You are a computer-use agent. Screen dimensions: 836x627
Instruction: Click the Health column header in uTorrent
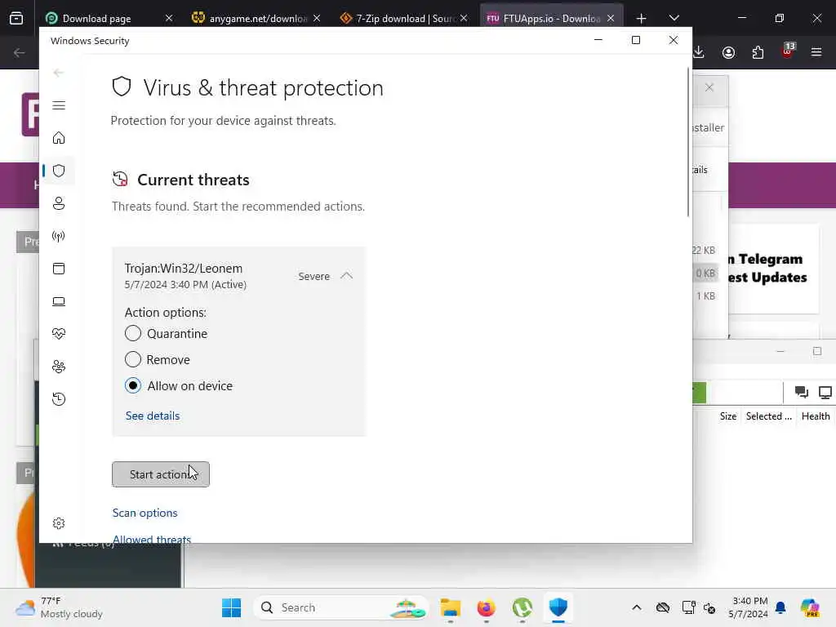coord(816,416)
